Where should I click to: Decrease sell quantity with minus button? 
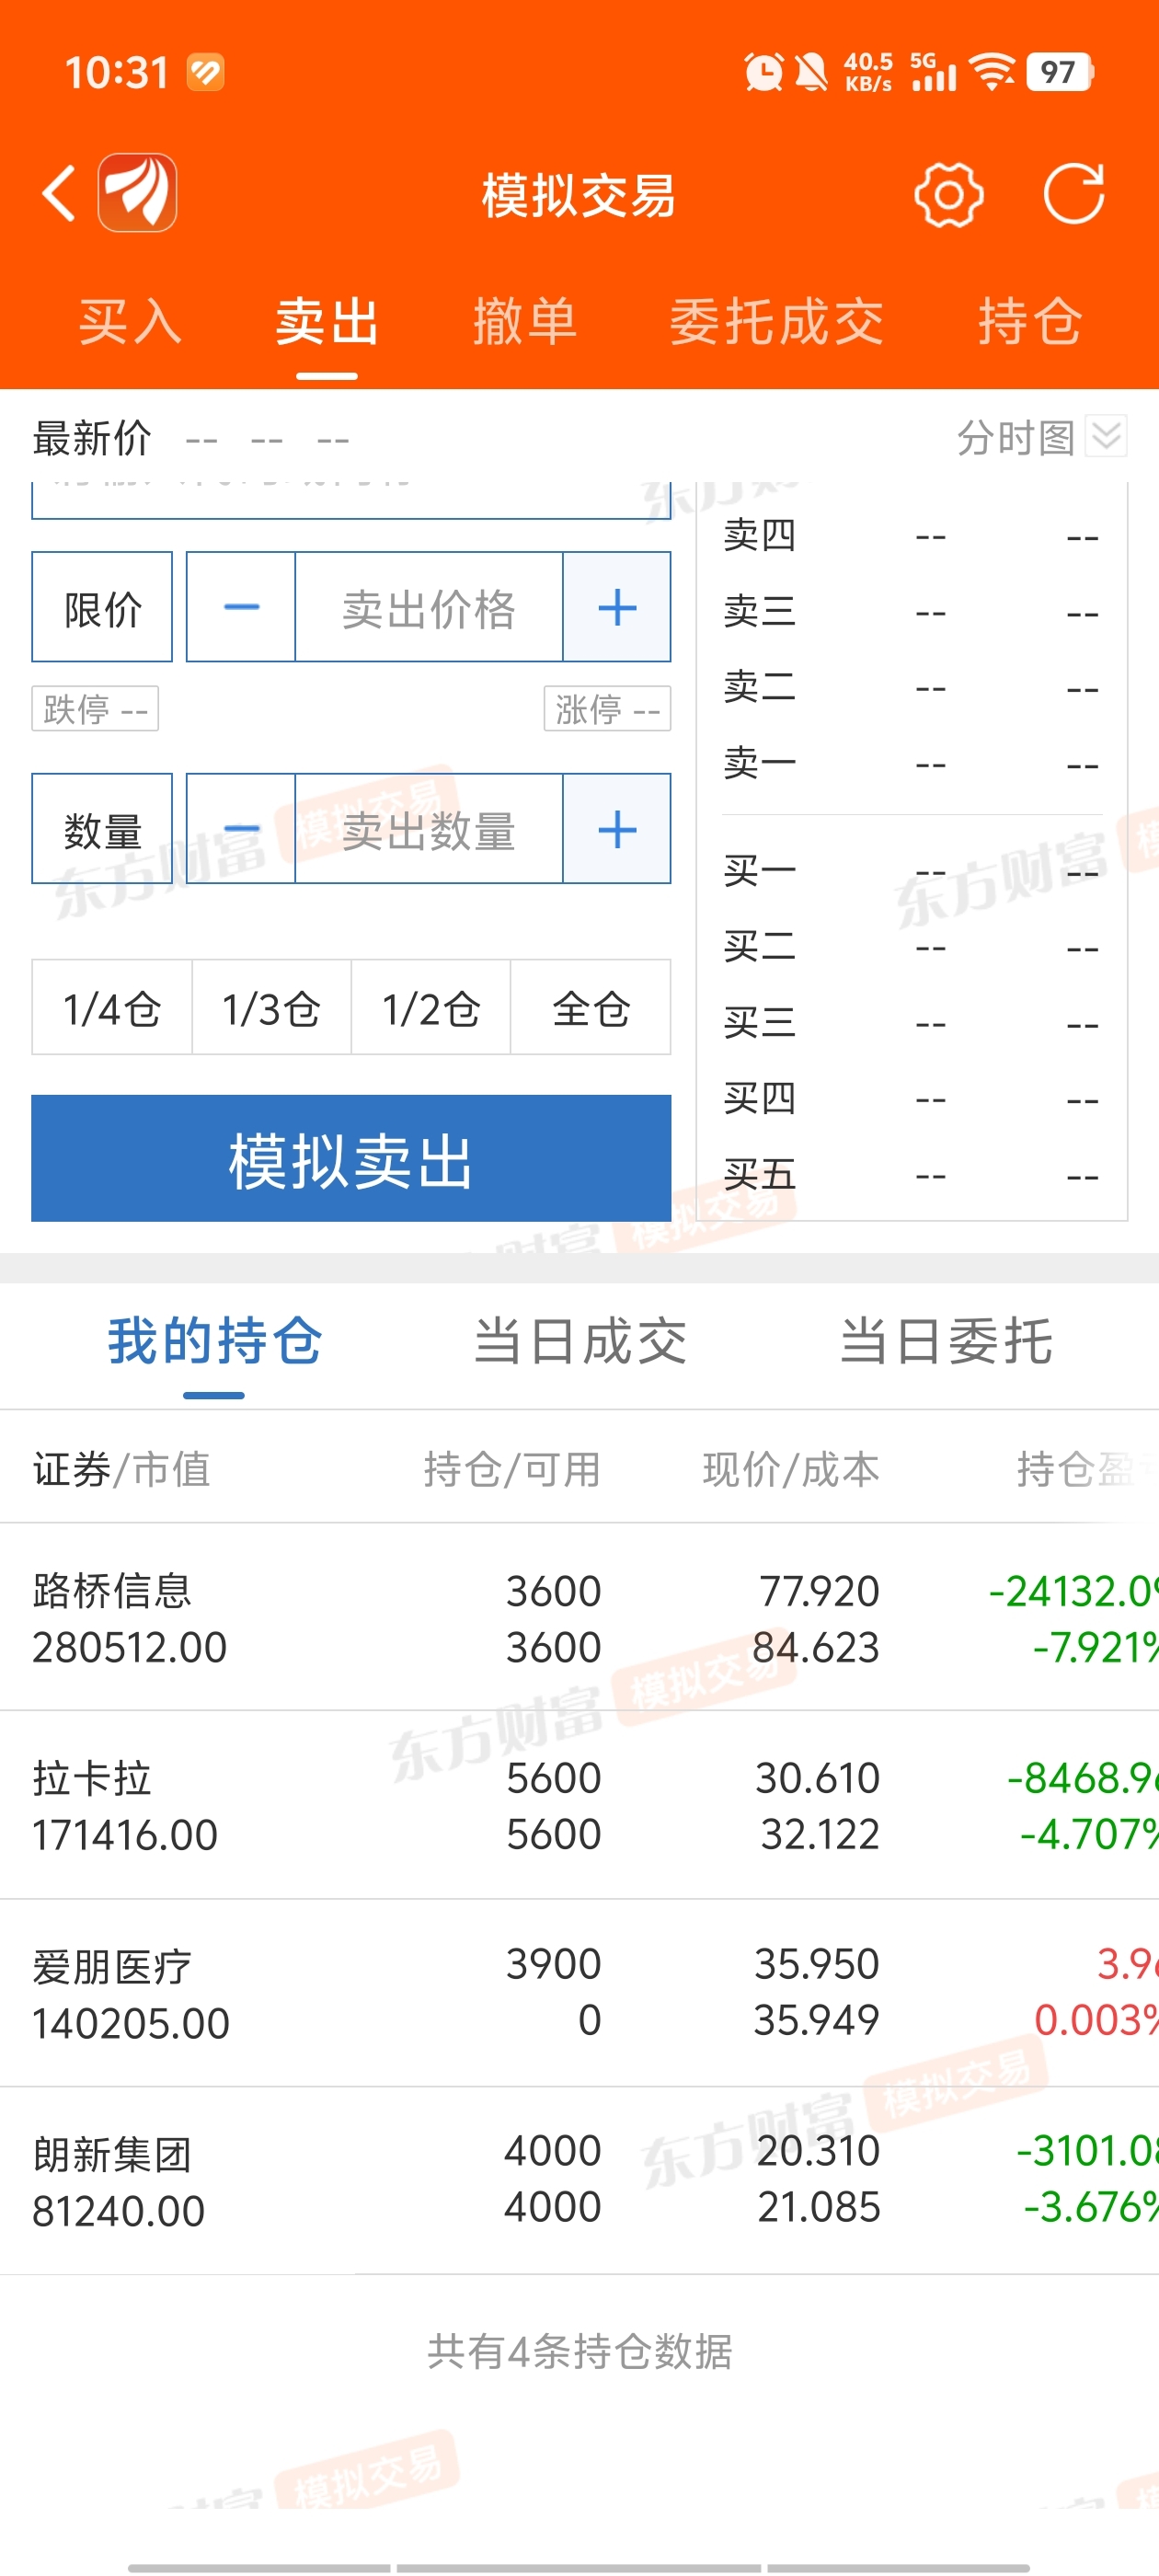(241, 829)
